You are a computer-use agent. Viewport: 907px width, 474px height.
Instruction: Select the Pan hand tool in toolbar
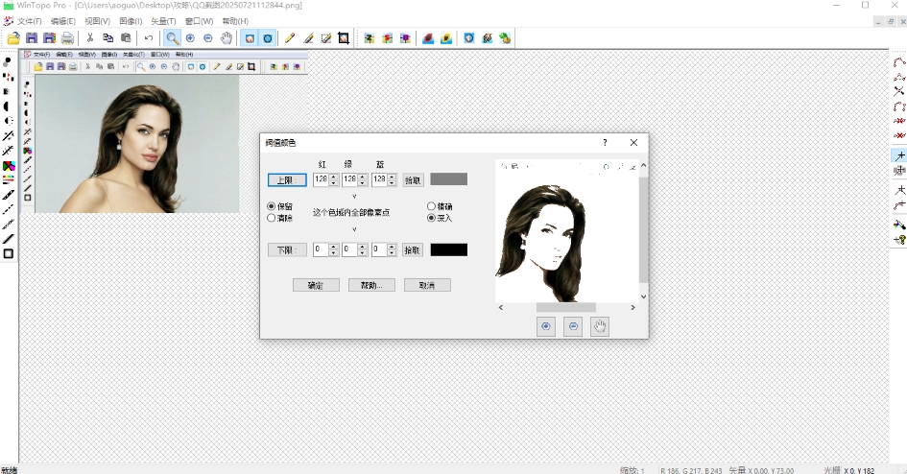tap(227, 38)
